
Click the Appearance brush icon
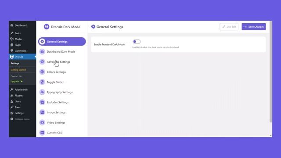coord(12,90)
